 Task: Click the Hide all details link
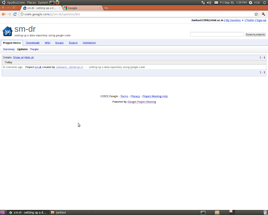(29, 58)
